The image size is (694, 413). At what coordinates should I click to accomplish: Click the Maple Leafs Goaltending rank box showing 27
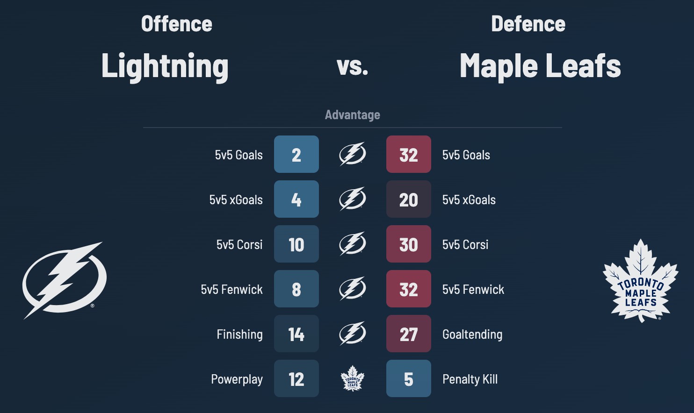[409, 334]
